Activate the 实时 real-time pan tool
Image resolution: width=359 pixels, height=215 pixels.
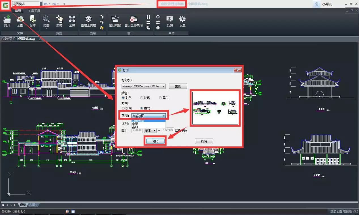(59, 21)
